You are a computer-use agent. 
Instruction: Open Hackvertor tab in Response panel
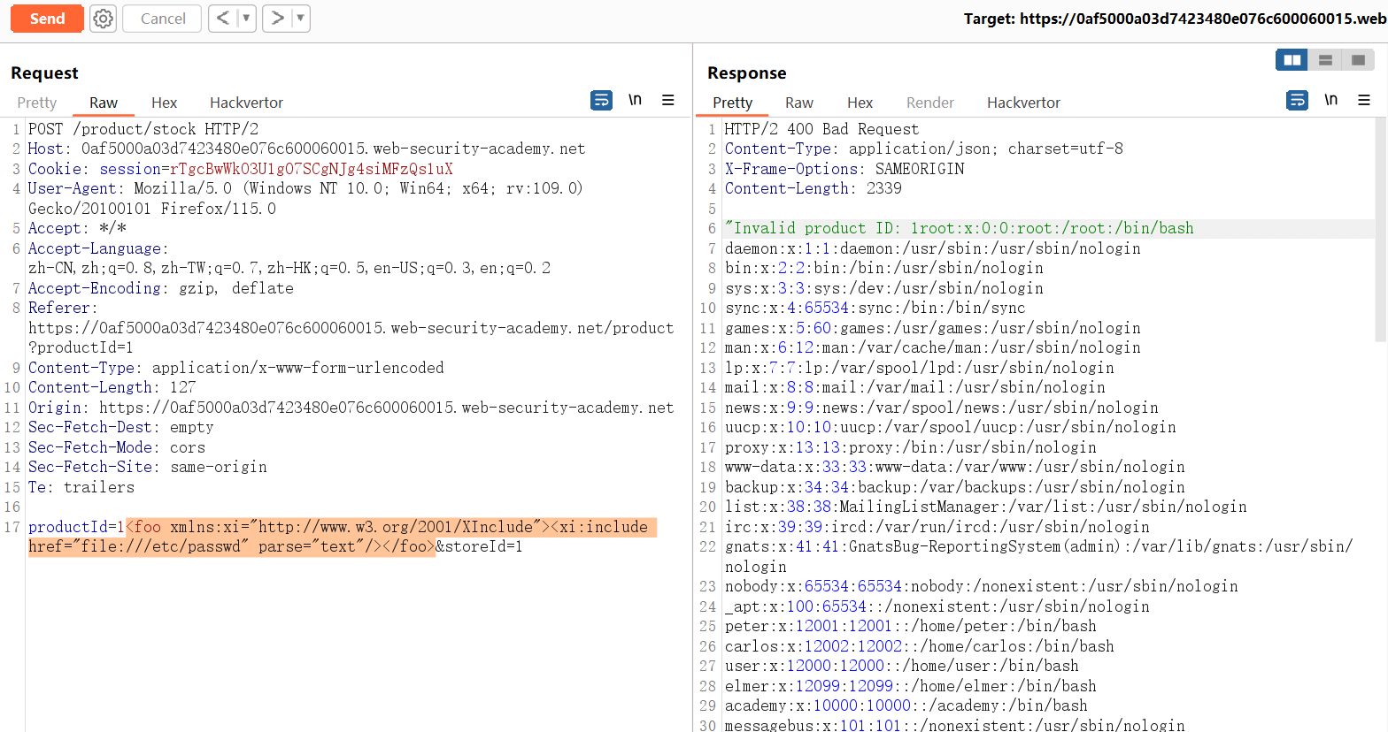tap(1023, 103)
